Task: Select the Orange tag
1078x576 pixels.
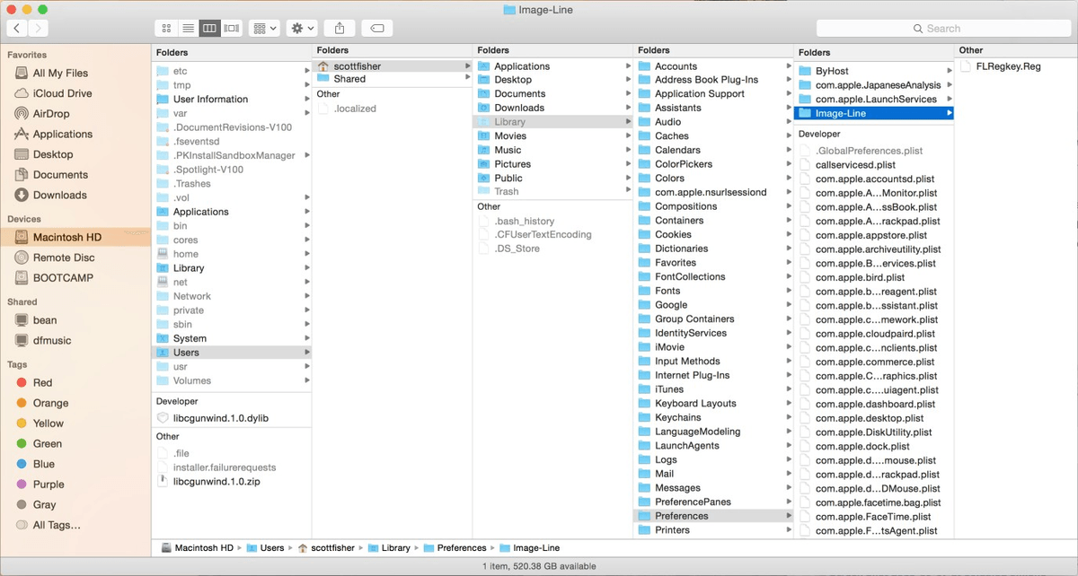Action: [50, 403]
